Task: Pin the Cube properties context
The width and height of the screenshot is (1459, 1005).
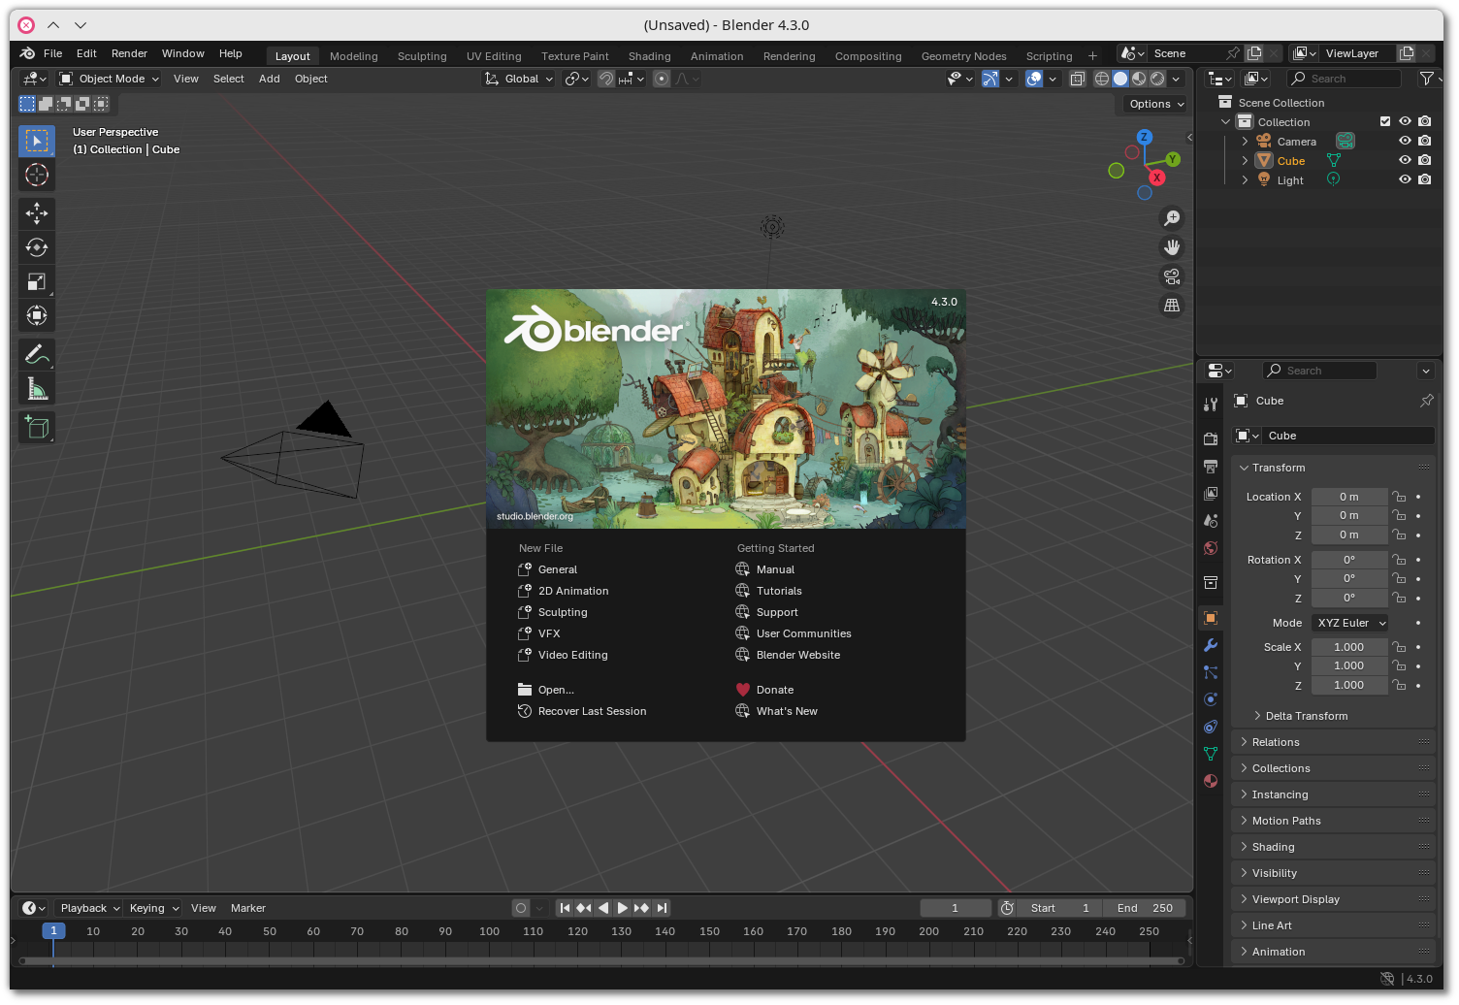Action: pyautogui.click(x=1426, y=401)
